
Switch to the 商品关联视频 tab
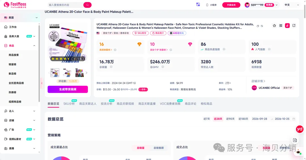click(x=125, y=104)
